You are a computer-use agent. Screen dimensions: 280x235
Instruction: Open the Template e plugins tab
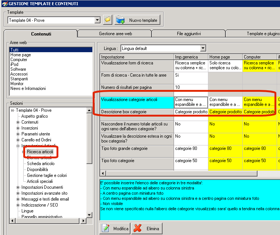tap(262, 34)
